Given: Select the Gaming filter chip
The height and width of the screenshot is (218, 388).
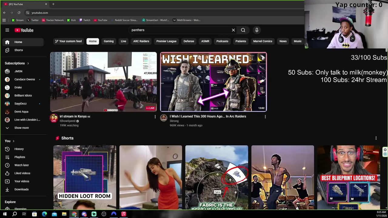Looking at the screenshot, I should (109, 41).
